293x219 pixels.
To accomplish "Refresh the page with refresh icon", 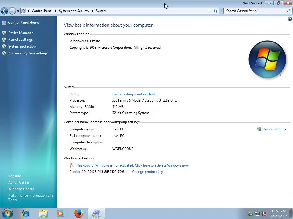I will click(x=215, y=11).
